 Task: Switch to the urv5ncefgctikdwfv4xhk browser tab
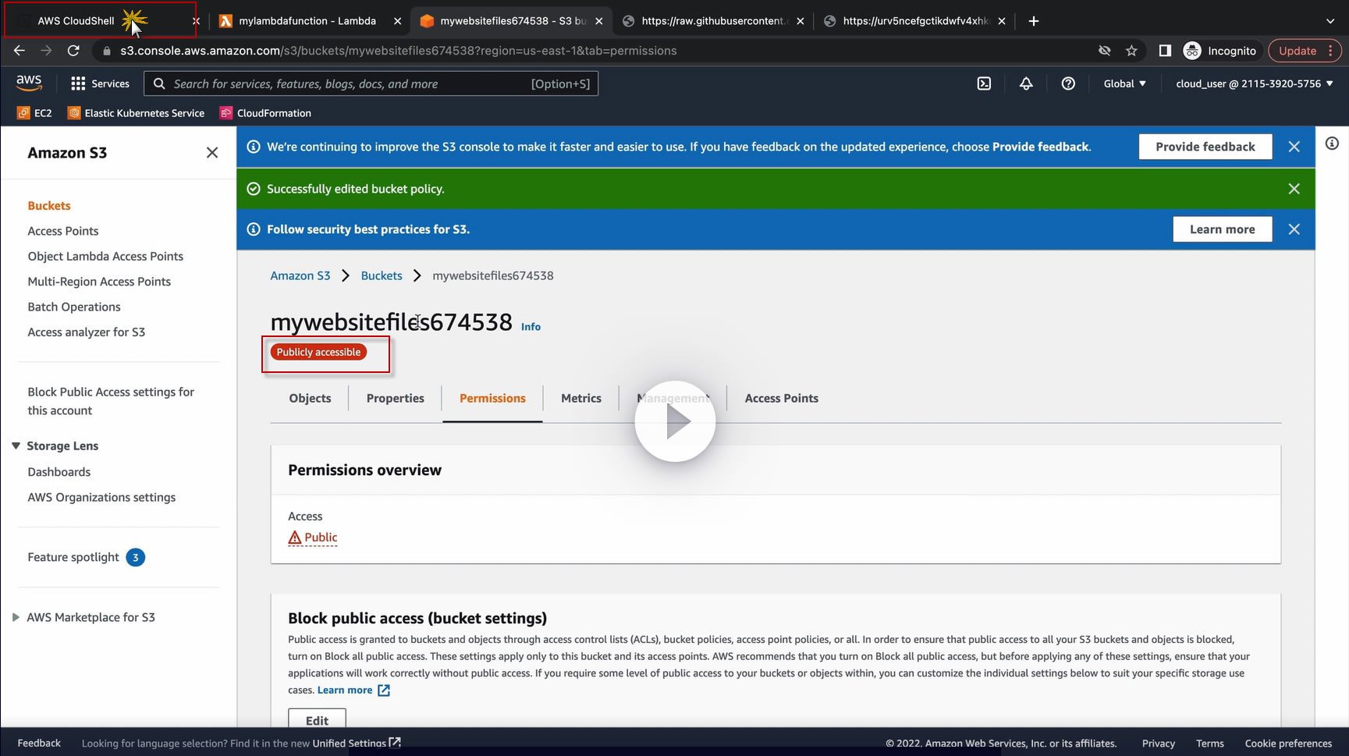[914, 21]
